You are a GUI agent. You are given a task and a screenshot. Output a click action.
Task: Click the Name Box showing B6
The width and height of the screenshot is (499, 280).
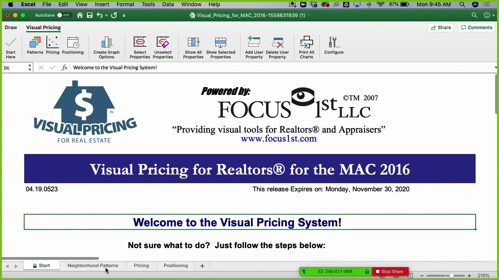pyautogui.click(x=14, y=68)
